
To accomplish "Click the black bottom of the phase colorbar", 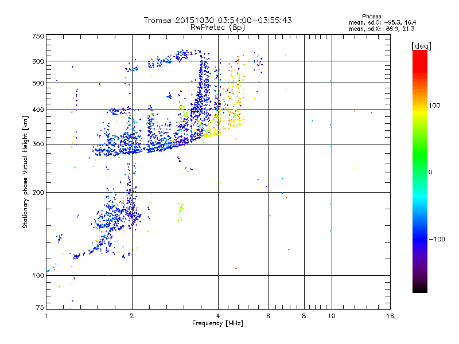I will click(420, 289).
